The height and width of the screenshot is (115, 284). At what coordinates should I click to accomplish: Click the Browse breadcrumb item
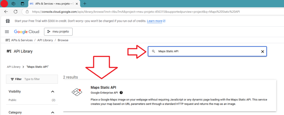click(63, 40)
